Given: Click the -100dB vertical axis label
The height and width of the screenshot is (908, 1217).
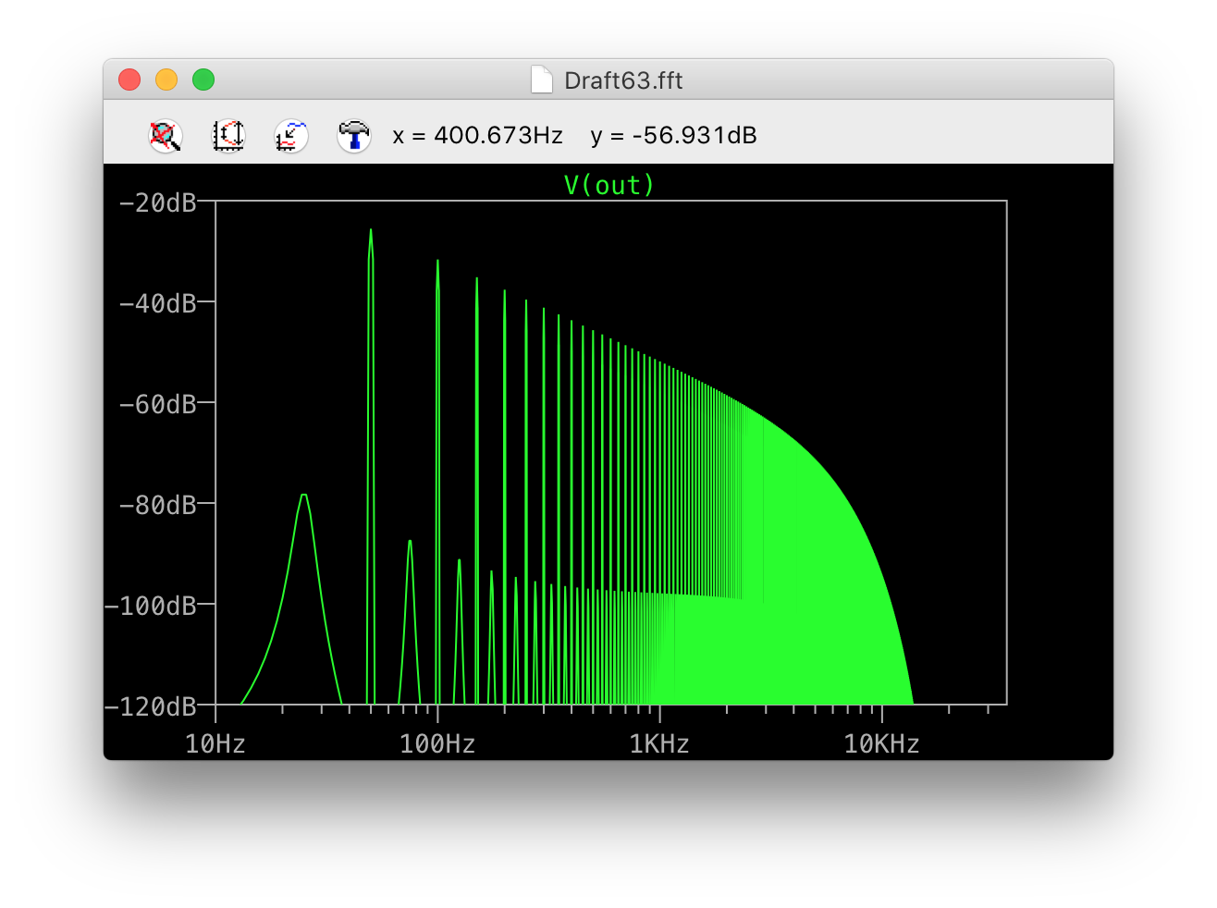Looking at the screenshot, I should pyautogui.click(x=151, y=606).
